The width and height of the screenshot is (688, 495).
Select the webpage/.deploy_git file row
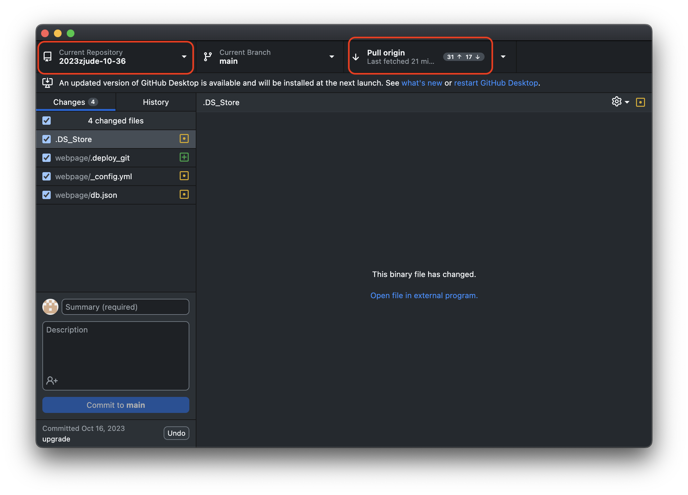click(x=116, y=158)
